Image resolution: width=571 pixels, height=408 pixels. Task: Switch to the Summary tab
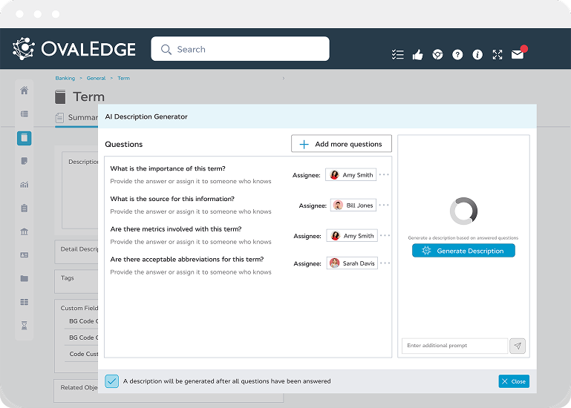tap(77, 117)
